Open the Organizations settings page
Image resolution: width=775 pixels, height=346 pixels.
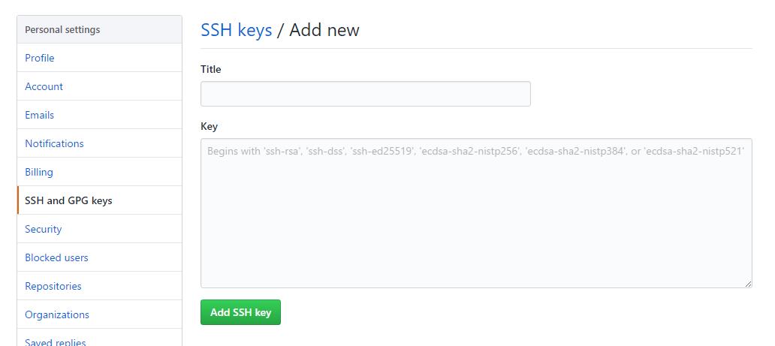point(57,314)
